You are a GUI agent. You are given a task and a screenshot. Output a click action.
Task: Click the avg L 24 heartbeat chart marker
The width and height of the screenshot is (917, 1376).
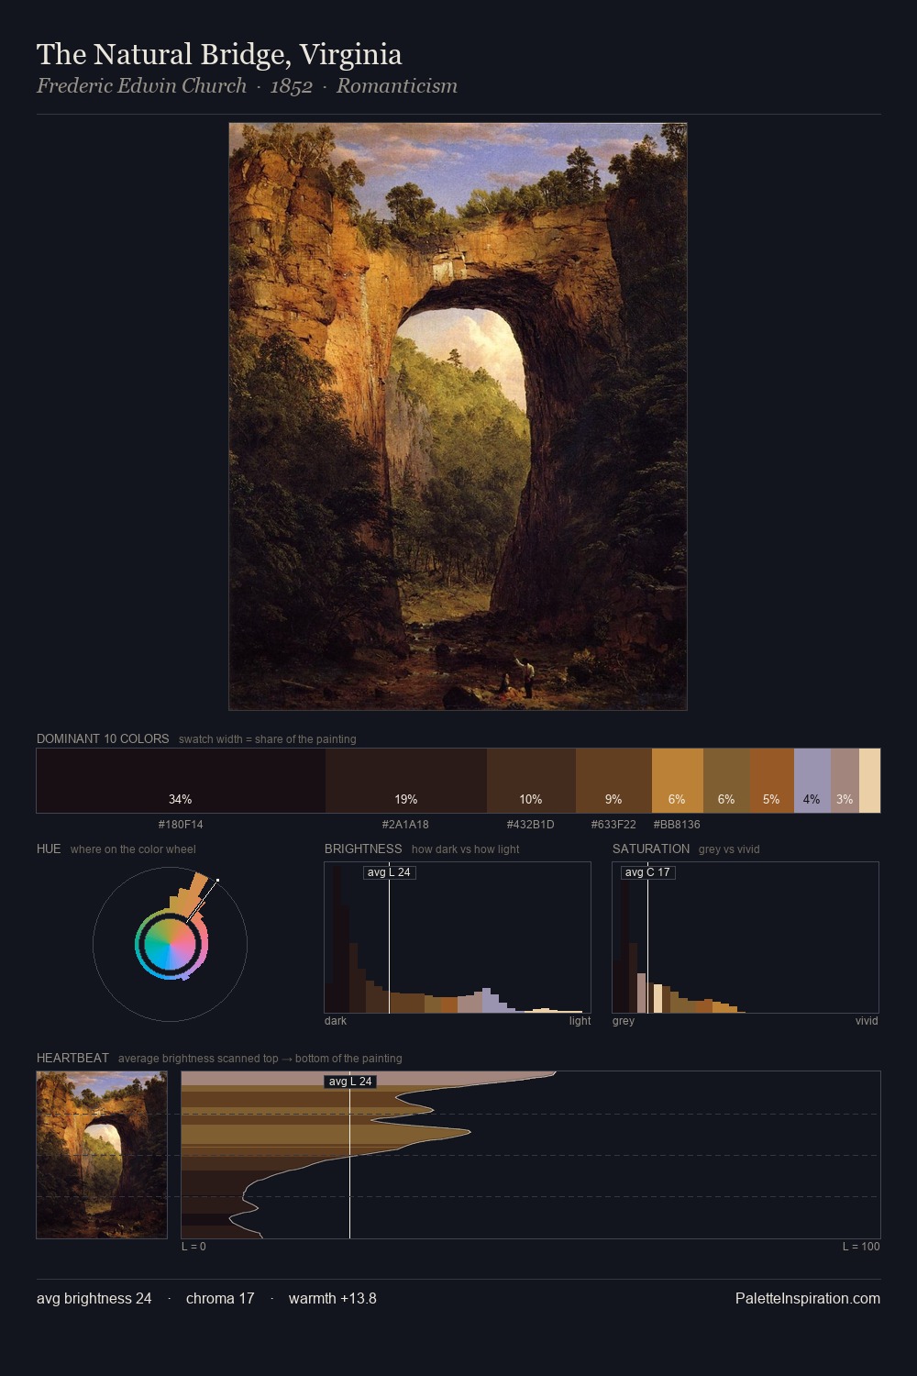(350, 1082)
